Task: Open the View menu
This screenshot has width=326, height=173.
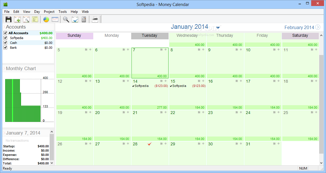Action: click(x=27, y=12)
